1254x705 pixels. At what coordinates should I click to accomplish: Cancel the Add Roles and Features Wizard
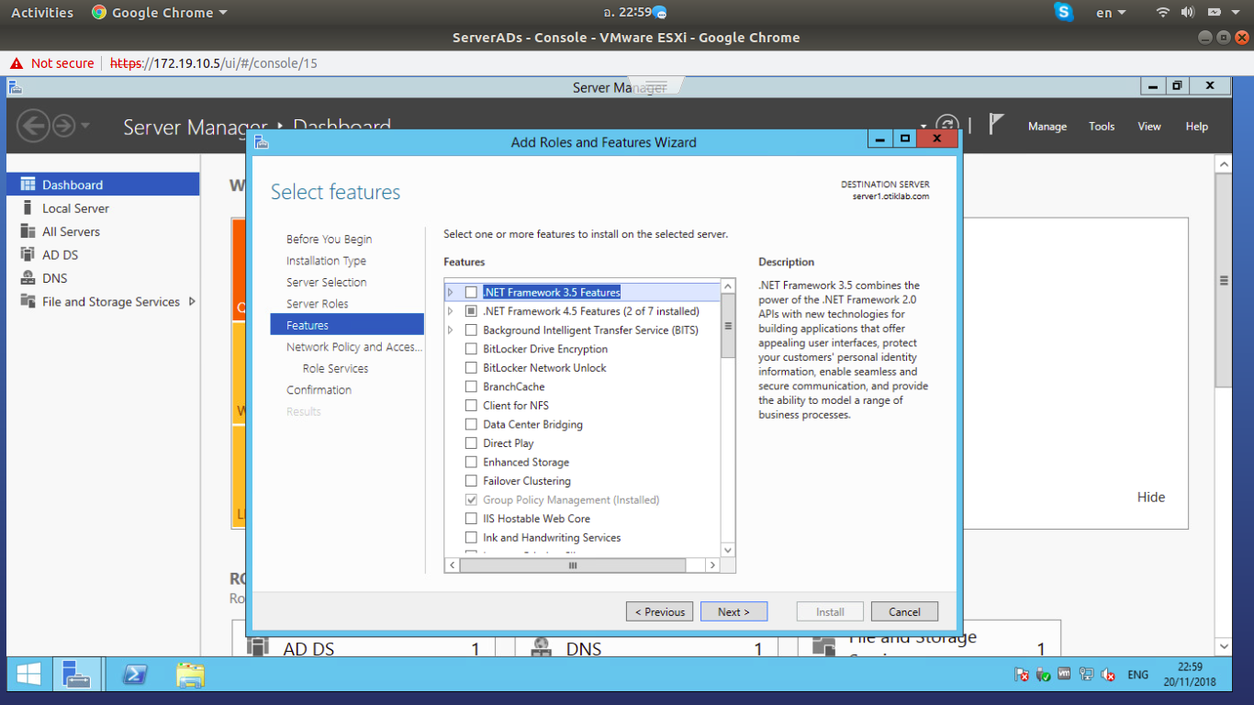click(904, 611)
